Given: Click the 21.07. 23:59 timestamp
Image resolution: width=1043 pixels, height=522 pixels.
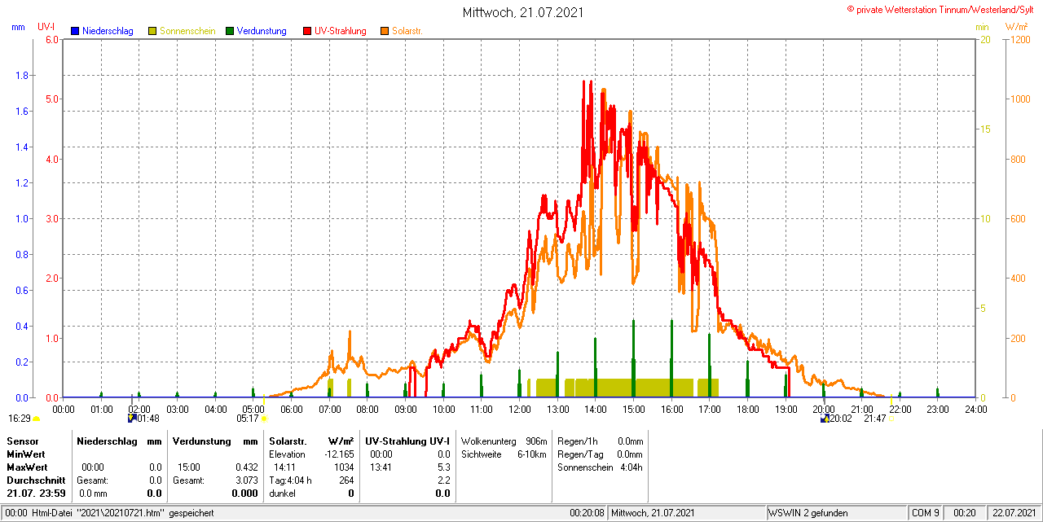Looking at the screenshot, I should (36, 493).
